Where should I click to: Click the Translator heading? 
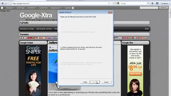(x=24, y=34)
